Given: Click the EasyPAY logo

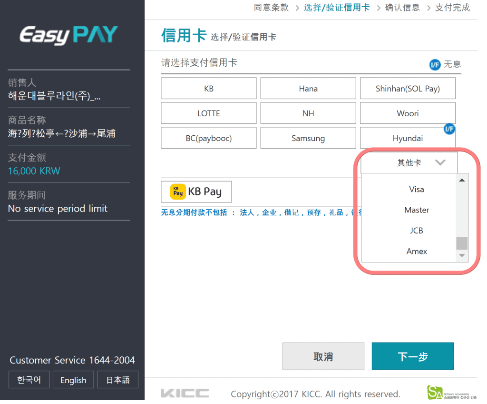Looking at the screenshot, I should [68, 35].
